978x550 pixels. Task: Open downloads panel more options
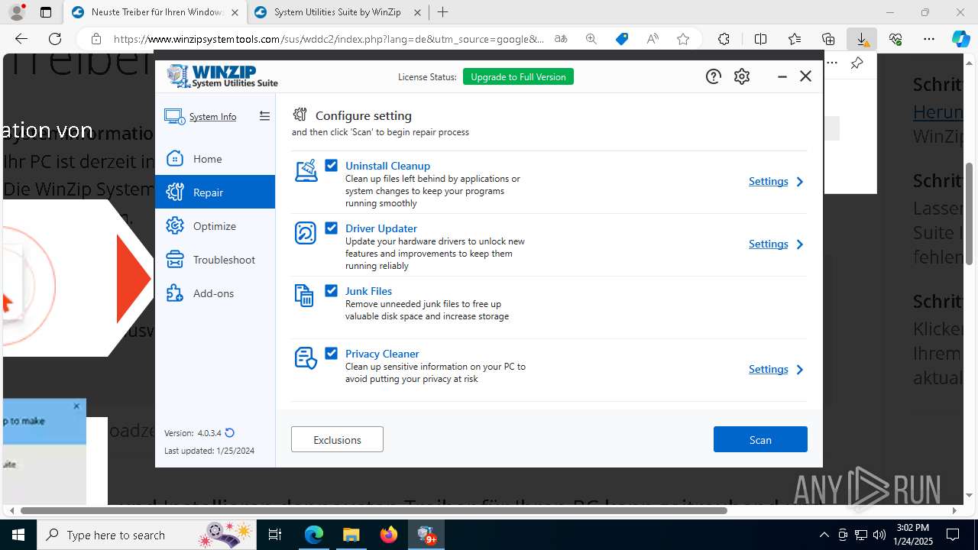[832, 63]
